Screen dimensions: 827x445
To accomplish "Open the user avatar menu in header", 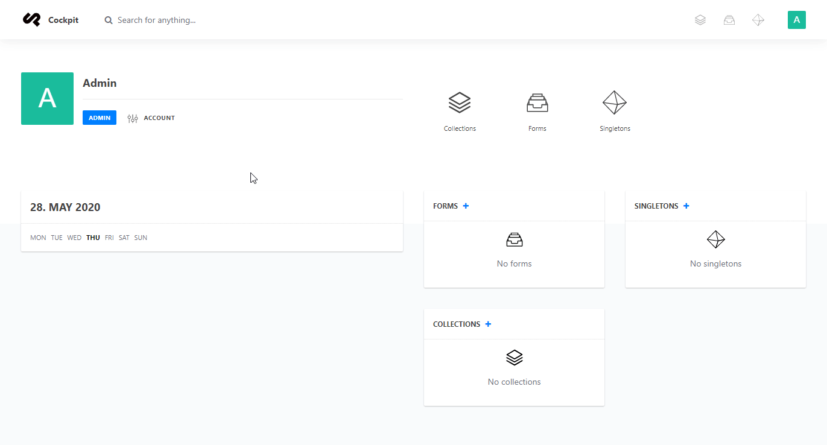I will point(796,20).
